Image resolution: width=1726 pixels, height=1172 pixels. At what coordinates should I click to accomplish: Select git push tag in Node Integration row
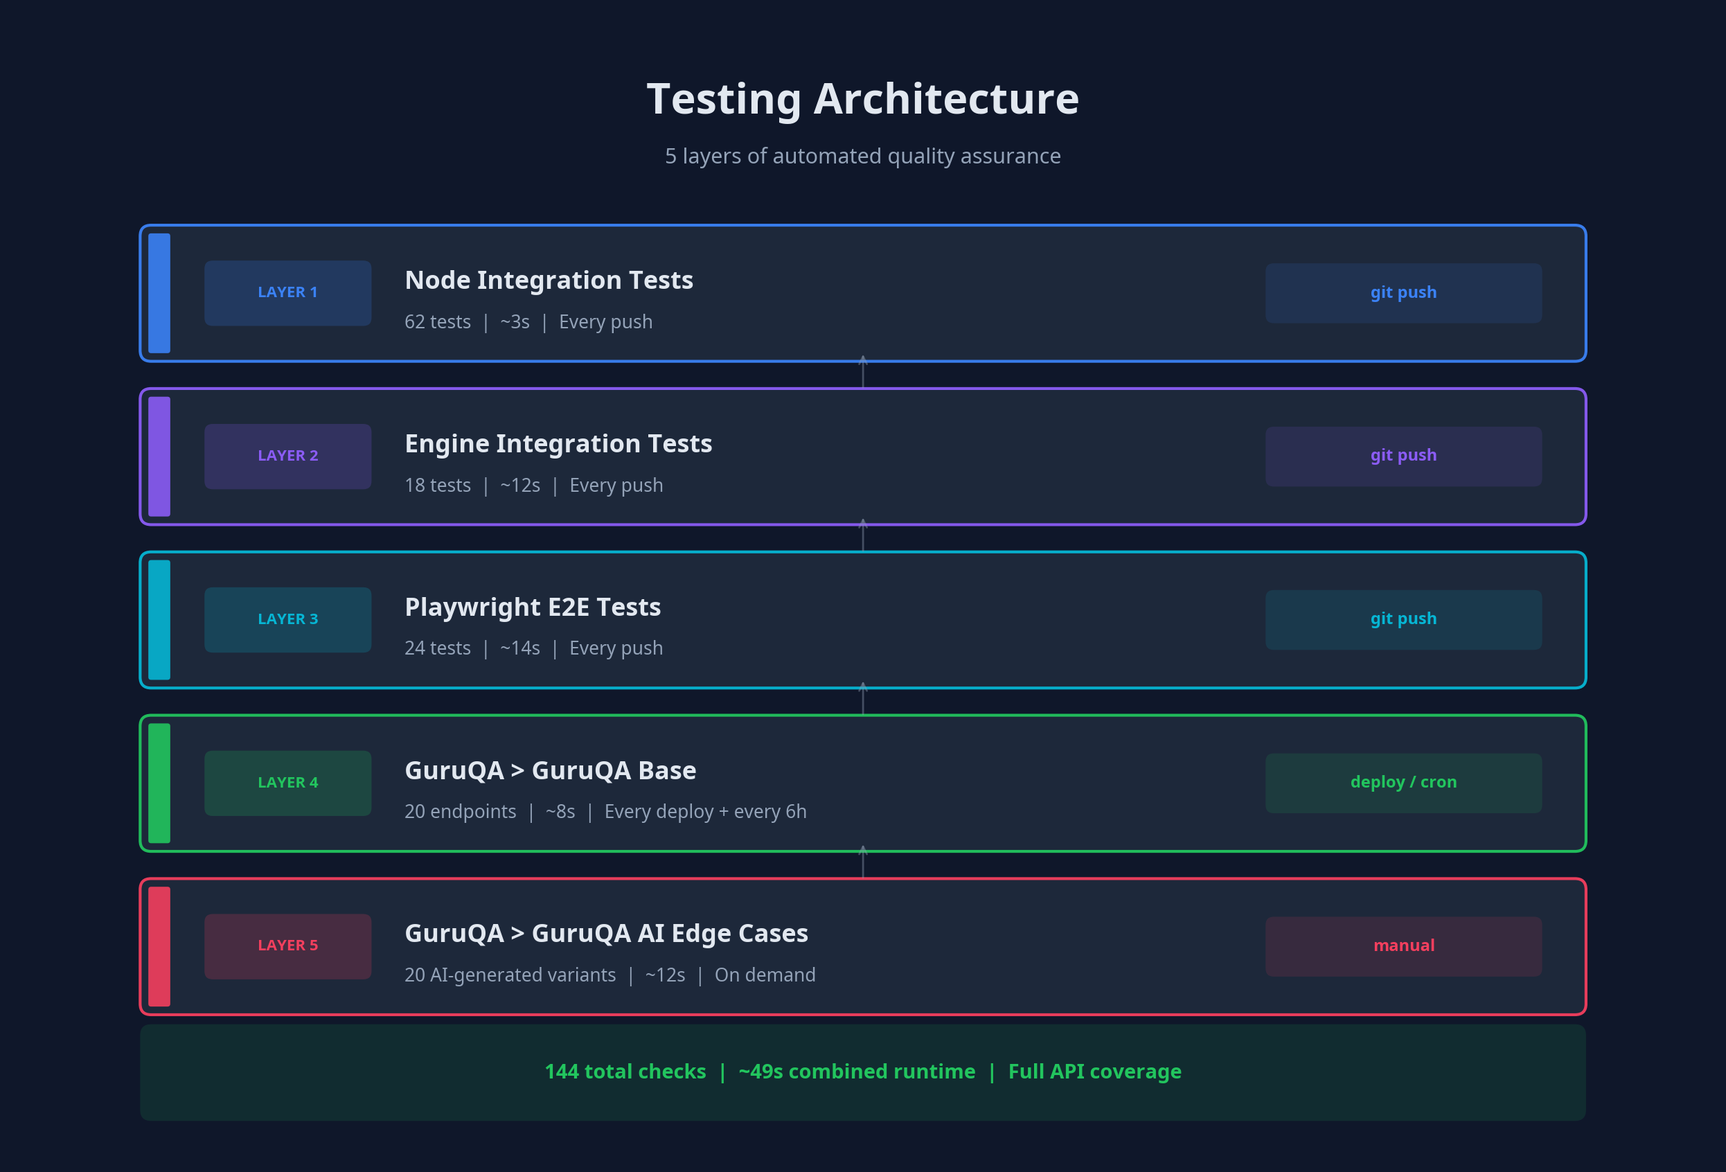[1403, 292]
